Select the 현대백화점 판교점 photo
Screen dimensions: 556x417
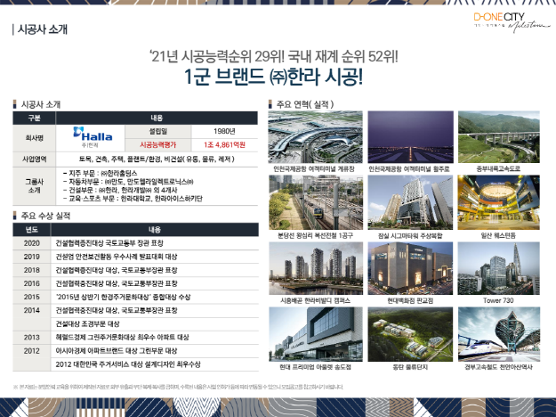(x=403, y=270)
